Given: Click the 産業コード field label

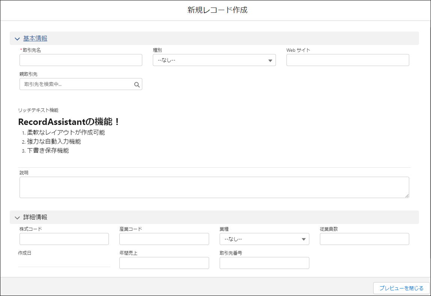Looking at the screenshot, I should 131,229.
